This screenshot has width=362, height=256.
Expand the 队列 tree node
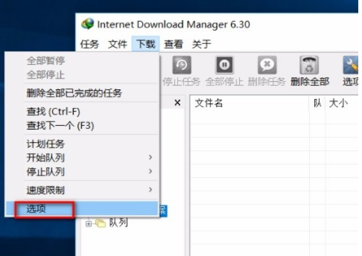(88, 224)
